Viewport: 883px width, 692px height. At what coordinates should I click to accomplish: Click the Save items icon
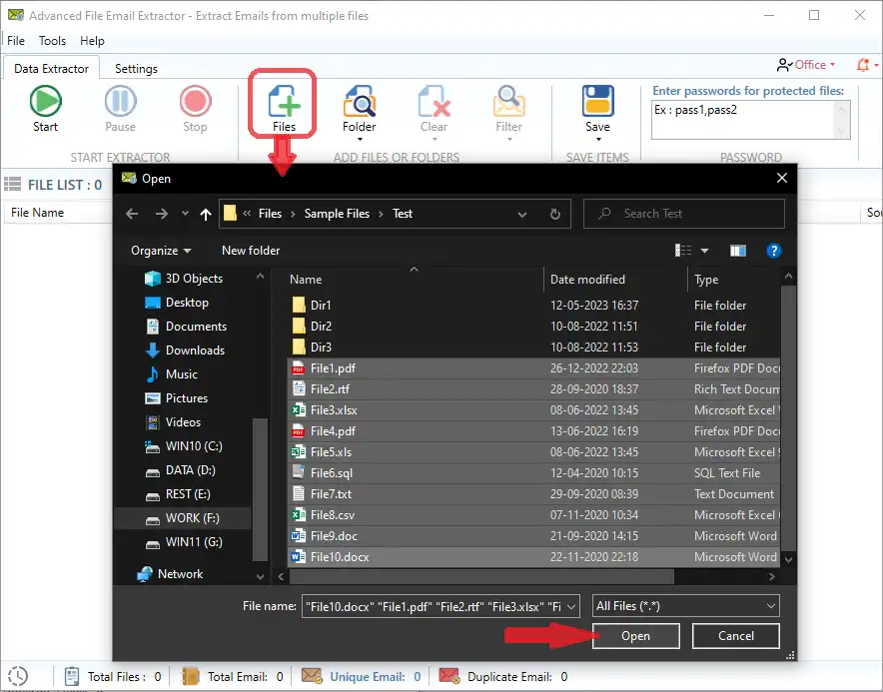597,109
